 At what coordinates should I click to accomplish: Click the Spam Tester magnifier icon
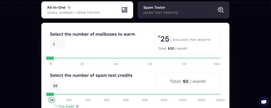point(220,10)
